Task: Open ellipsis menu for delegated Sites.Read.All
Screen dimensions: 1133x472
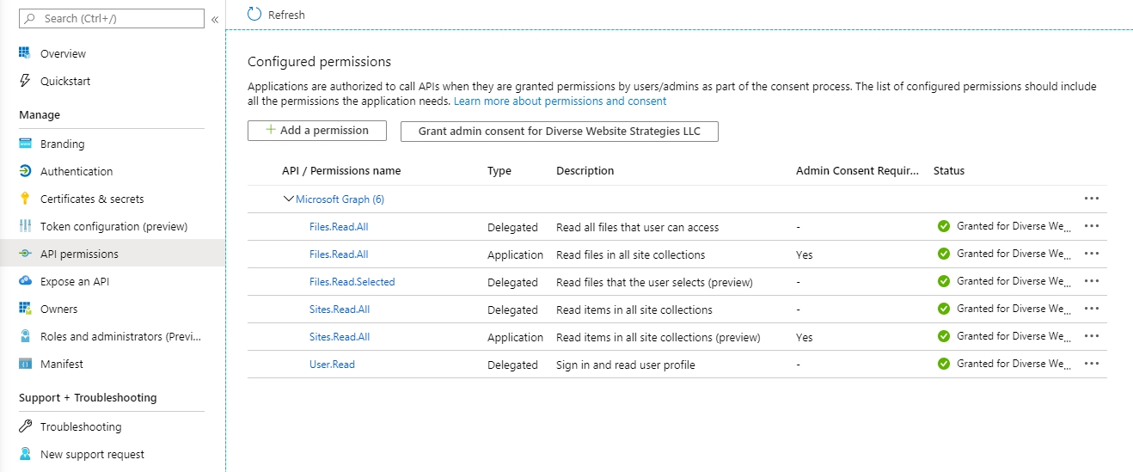Action: (1092, 309)
